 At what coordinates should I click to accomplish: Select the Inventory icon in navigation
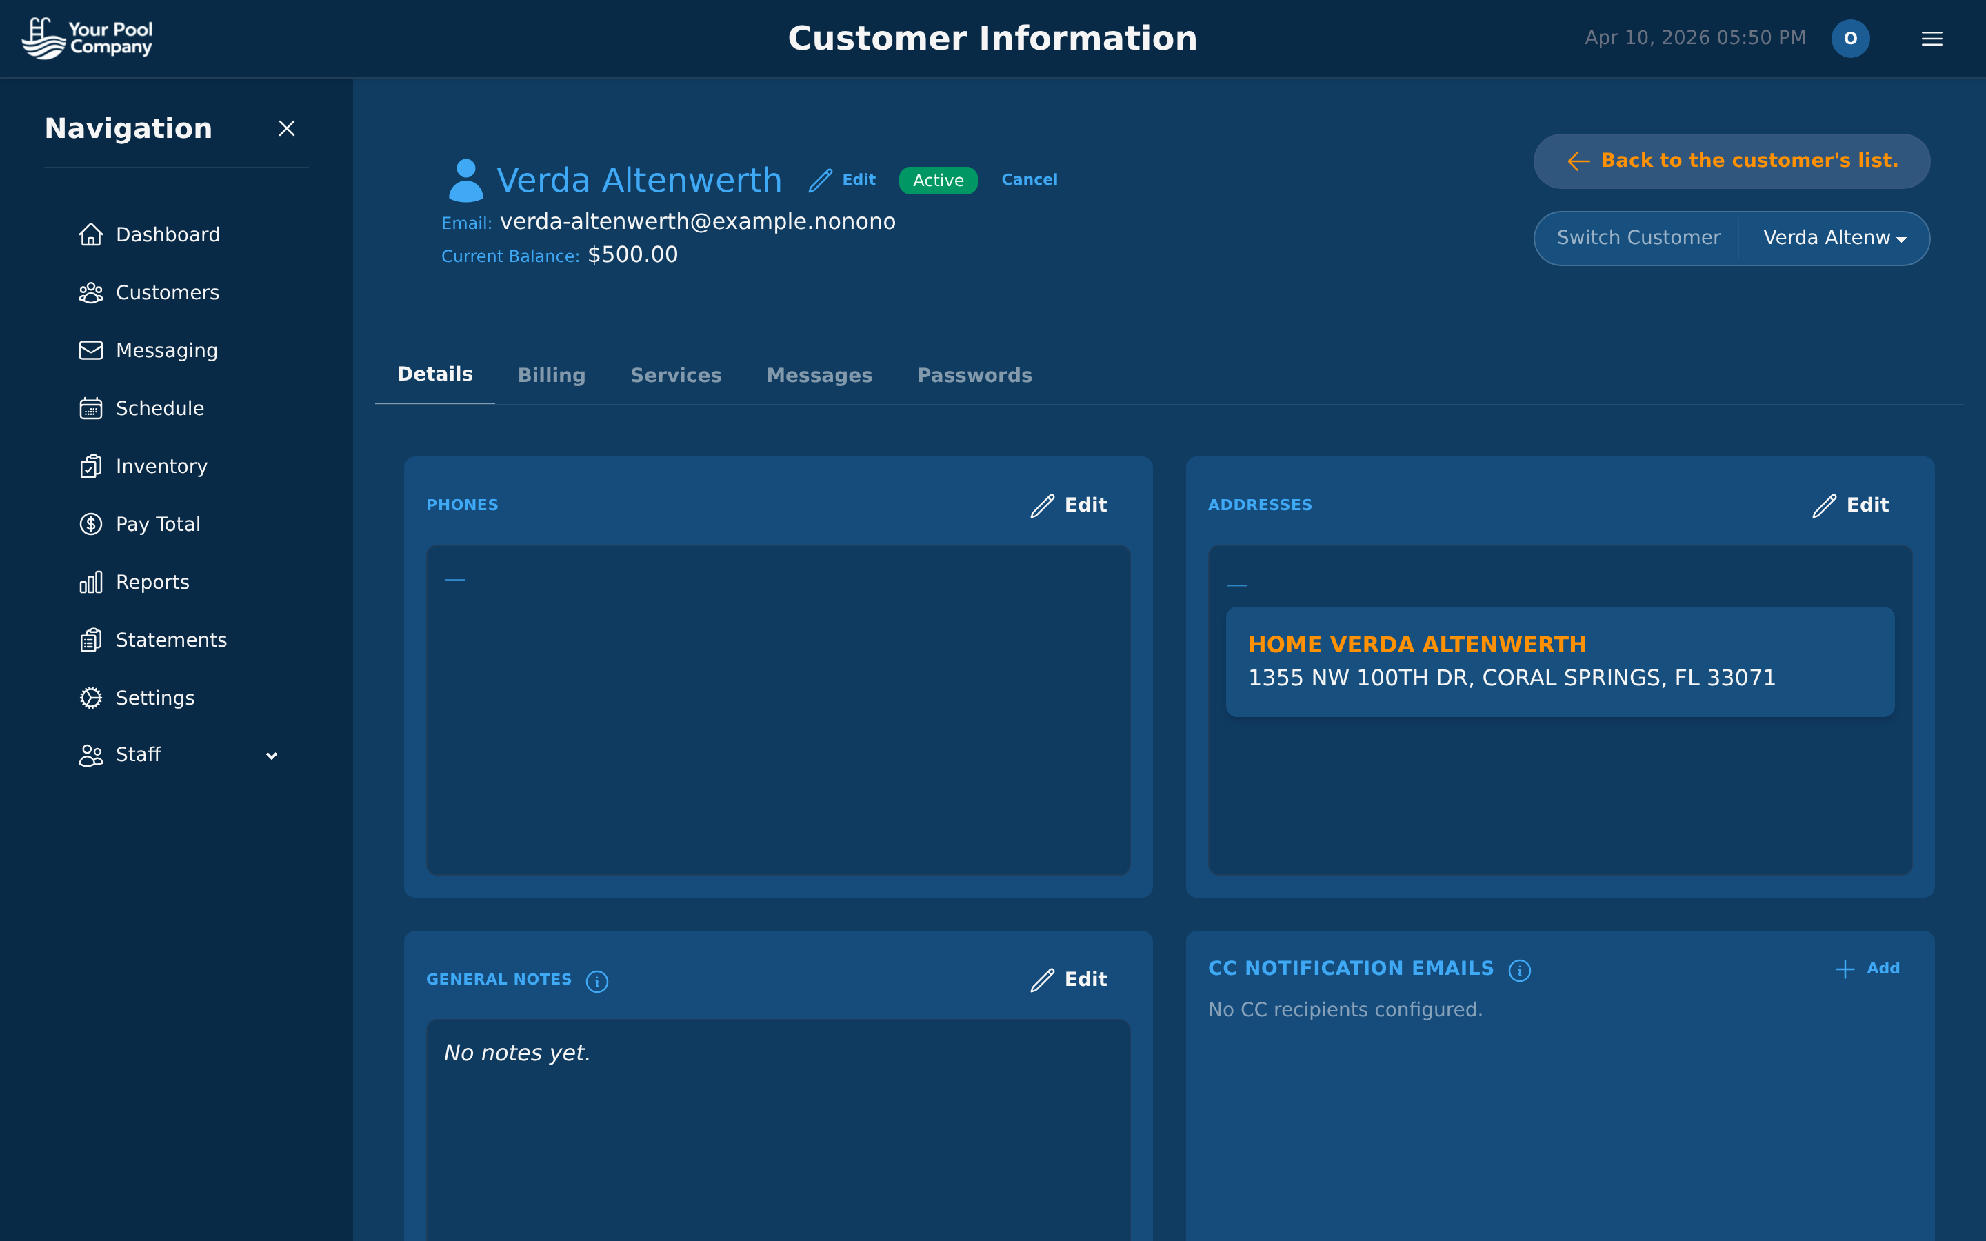[x=91, y=465]
